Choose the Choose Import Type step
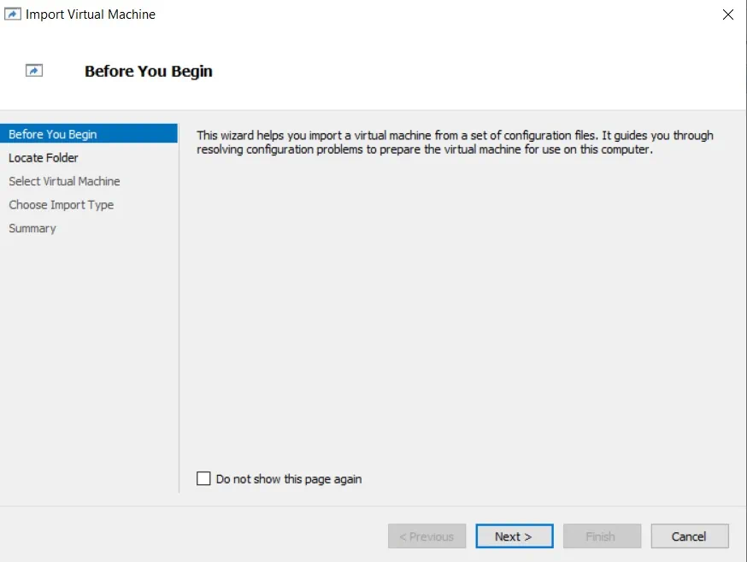Viewport: 747px width, 562px height. coord(61,205)
